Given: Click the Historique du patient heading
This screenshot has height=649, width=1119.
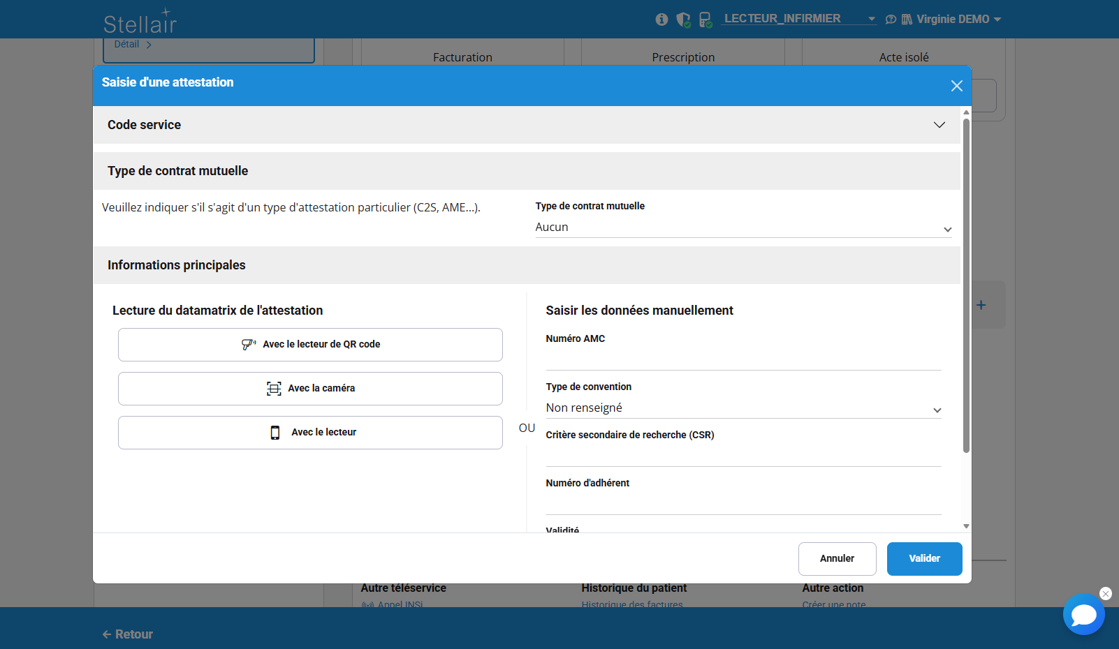Looking at the screenshot, I should click(634, 588).
